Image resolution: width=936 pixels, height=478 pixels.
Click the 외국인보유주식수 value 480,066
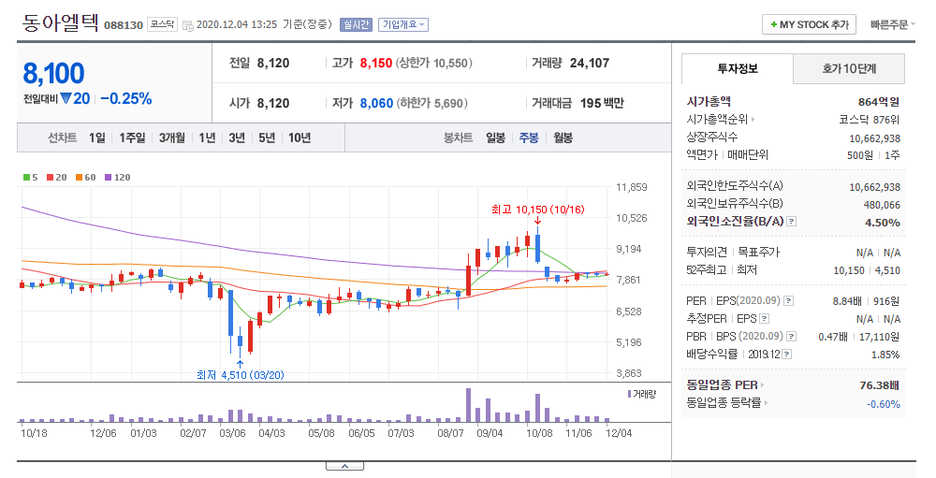point(882,205)
